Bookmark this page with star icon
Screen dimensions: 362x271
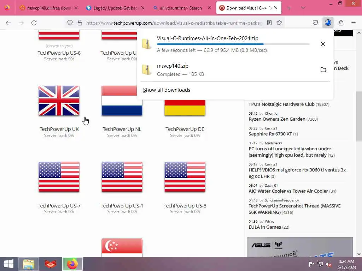(279, 23)
